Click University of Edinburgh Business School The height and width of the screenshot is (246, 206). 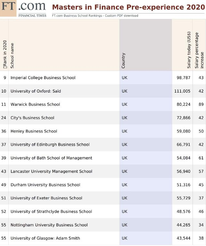(x=50, y=145)
